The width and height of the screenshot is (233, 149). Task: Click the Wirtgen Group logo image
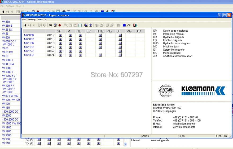(x=166, y=91)
